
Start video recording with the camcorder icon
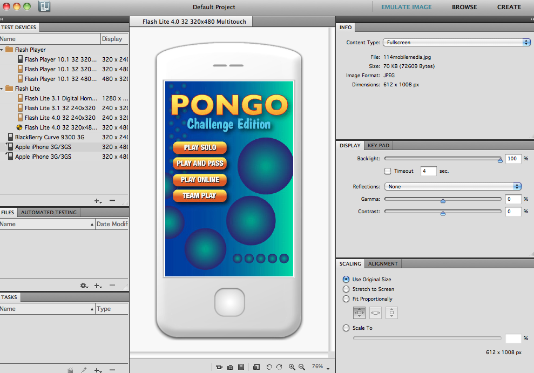pyautogui.click(x=219, y=367)
